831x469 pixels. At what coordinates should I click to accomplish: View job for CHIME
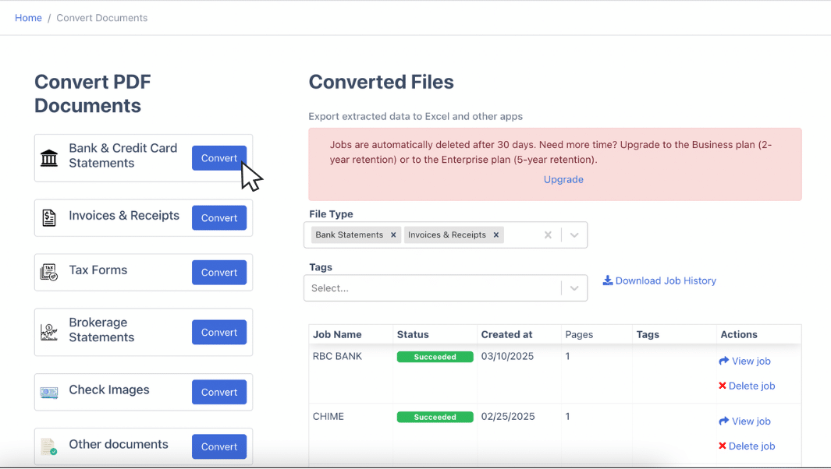[744, 421]
